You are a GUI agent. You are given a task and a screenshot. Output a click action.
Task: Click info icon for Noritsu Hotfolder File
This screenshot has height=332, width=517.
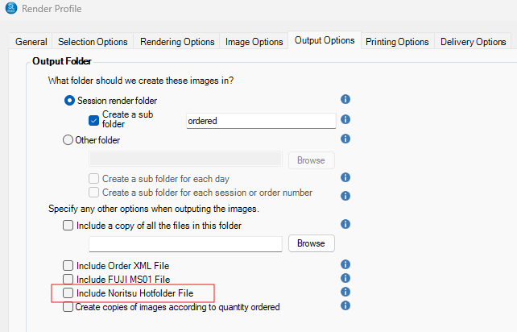click(345, 292)
